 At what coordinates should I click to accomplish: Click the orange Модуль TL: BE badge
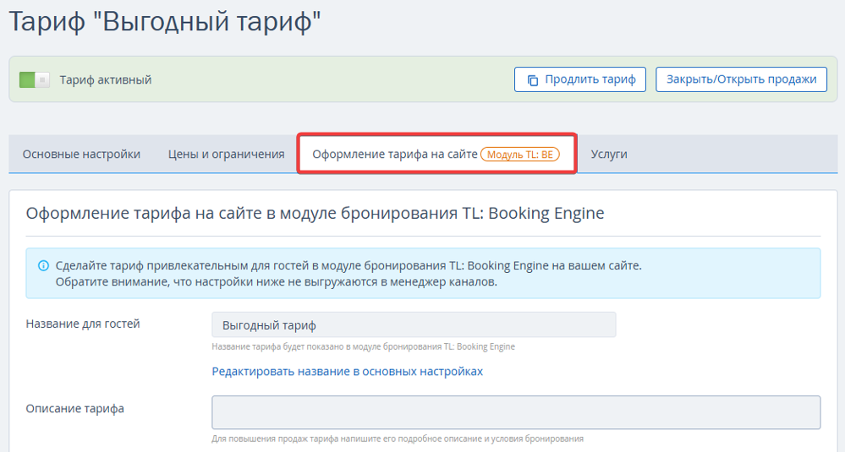click(520, 155)
